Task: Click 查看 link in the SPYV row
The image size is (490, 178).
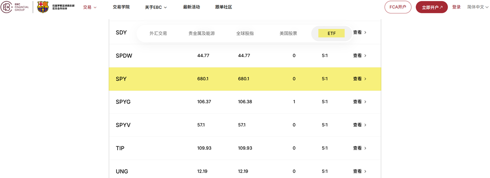Action: [360, 125]
